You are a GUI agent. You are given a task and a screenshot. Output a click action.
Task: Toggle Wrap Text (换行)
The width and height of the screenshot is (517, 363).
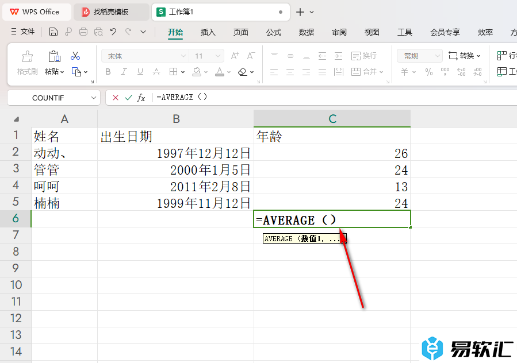pos(363,56)
